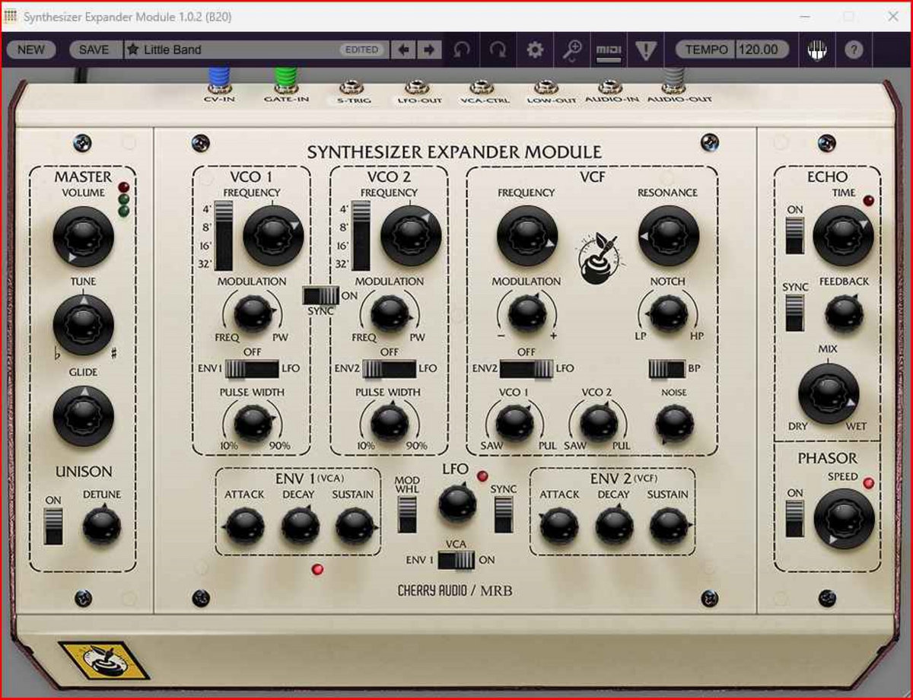Click the magnifier zoom icon
The image size is (913, 700).
point(571,50)
